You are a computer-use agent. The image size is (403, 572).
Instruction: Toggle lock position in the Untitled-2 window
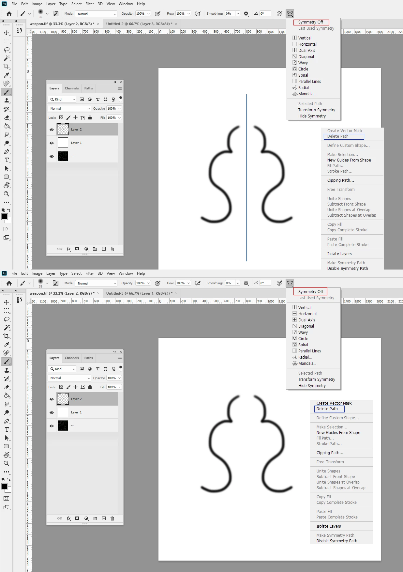75,117
